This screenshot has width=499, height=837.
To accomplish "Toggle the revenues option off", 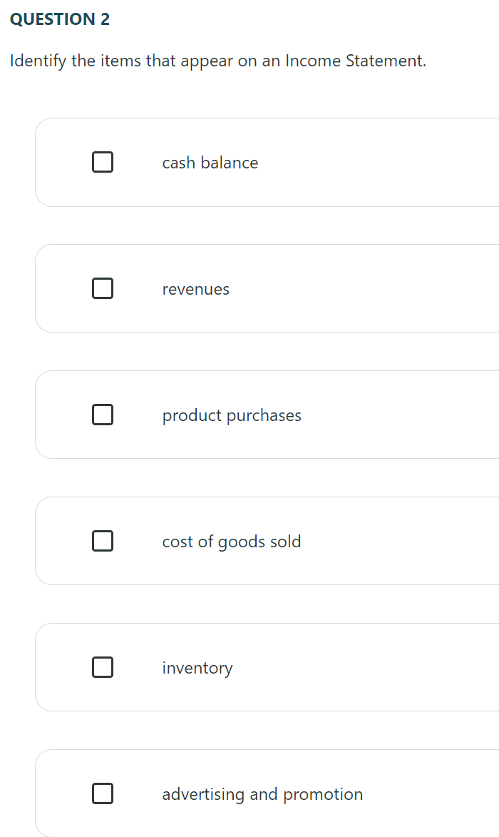I will tap(103, 288).
